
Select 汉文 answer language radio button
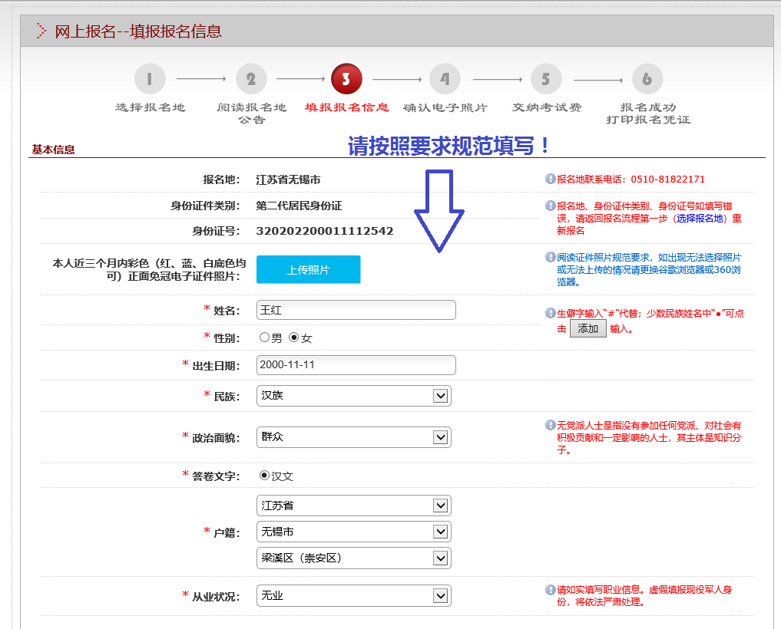265,476
